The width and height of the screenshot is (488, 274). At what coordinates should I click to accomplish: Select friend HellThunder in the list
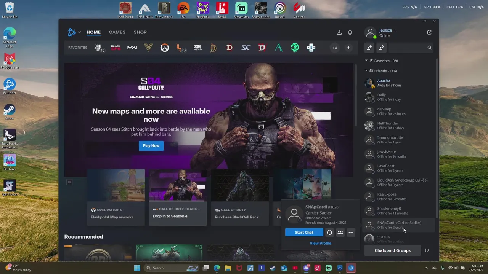pyautogui.click(x=399, y=126)
